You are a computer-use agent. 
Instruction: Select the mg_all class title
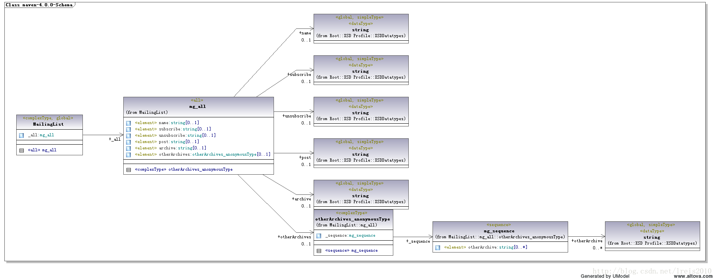197,106
